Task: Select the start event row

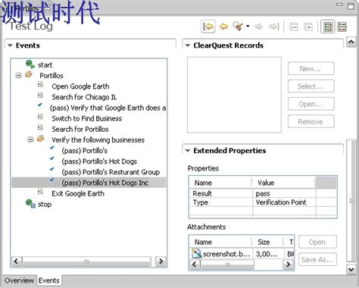Action: pos(45,65)
